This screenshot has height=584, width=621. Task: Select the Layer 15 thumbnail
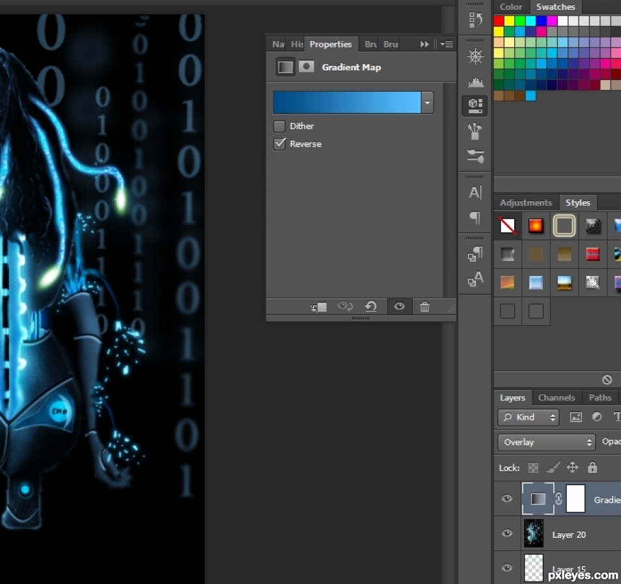(534, 568)
